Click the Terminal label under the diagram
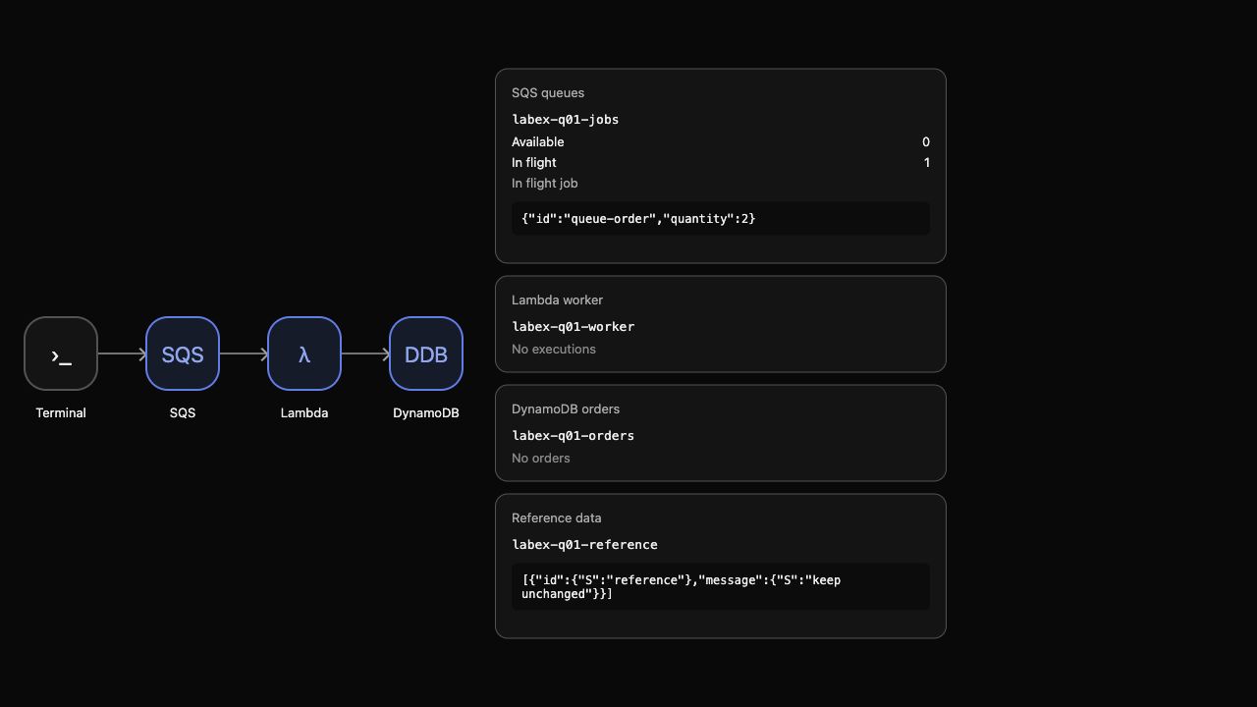The width and height of the screenshot is (1257, 707). pyautogui.click(x=61, y=413)
